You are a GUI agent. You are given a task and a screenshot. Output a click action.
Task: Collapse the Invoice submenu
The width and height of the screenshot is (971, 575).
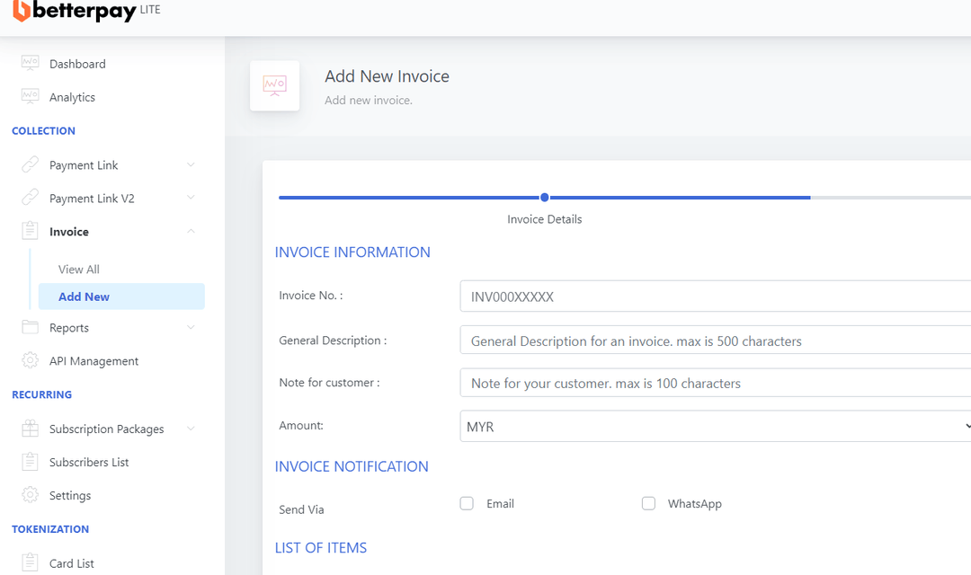190,231
